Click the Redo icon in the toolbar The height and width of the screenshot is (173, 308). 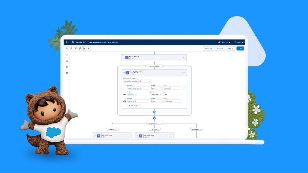tap(71, 48)
